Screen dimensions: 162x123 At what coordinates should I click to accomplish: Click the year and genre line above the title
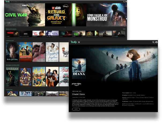pyautogui.click(x=77, y=91)
